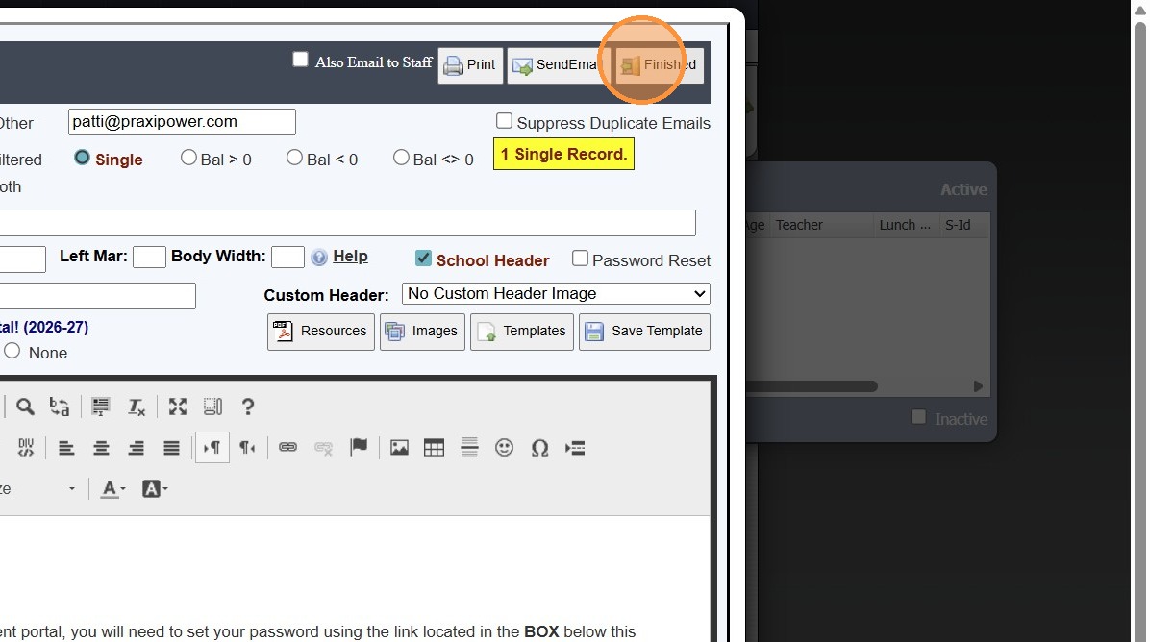Set text direction right-to-left
1150x642 pixels.
(x=247, y=448)
